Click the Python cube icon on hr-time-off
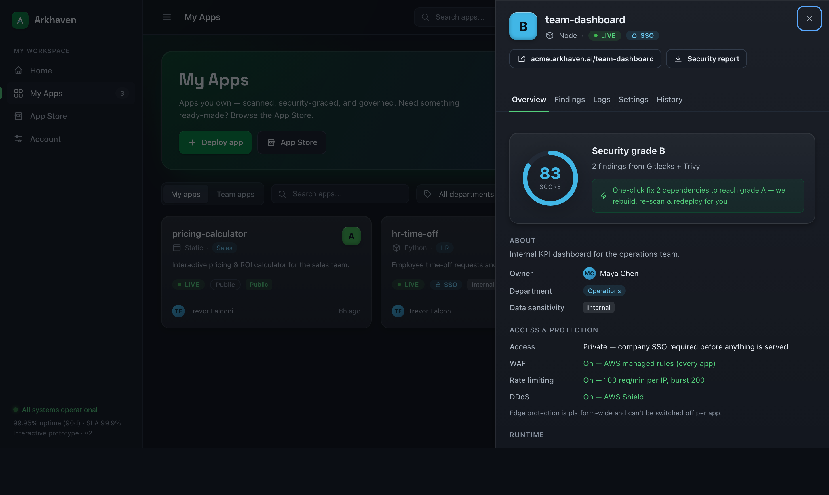This screenshot has width=829, height=495. click(x=396, y=248)
